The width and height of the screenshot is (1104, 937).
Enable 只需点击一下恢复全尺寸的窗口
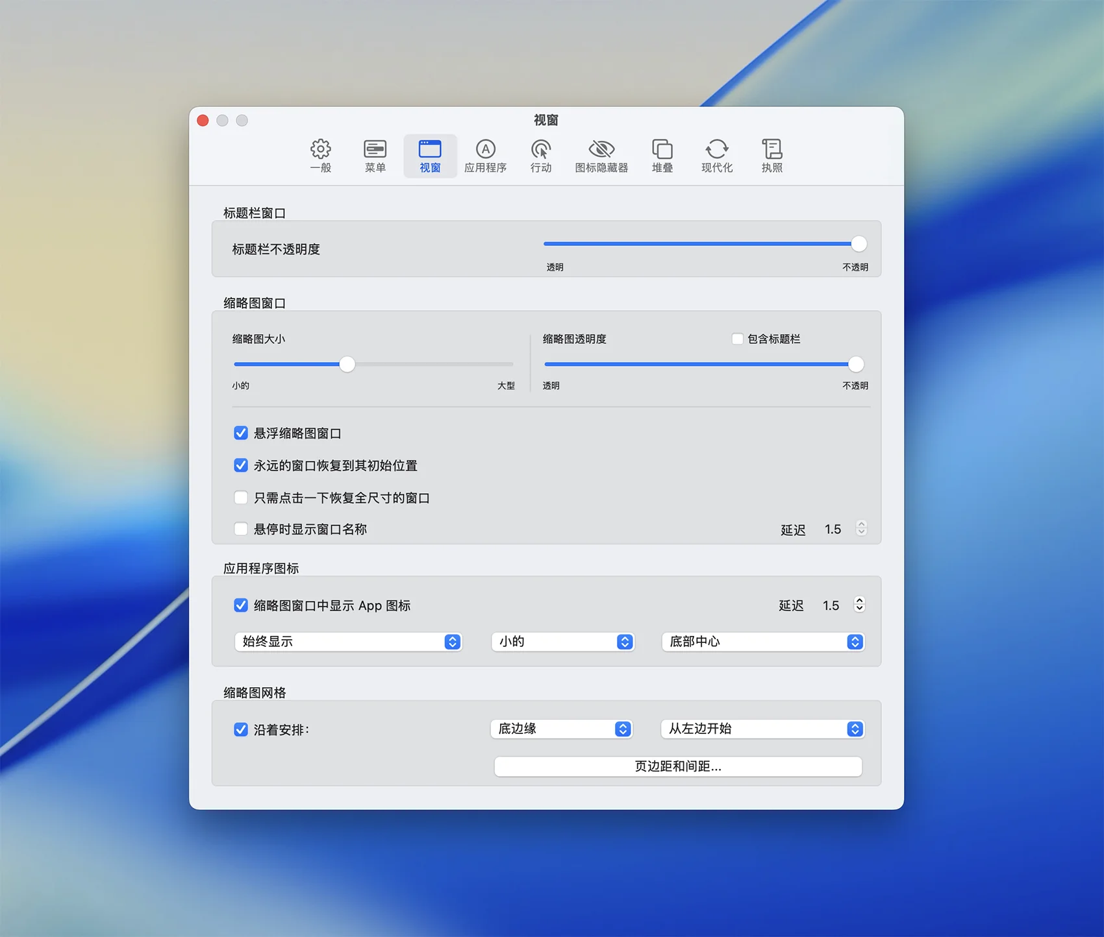[241, 498]
